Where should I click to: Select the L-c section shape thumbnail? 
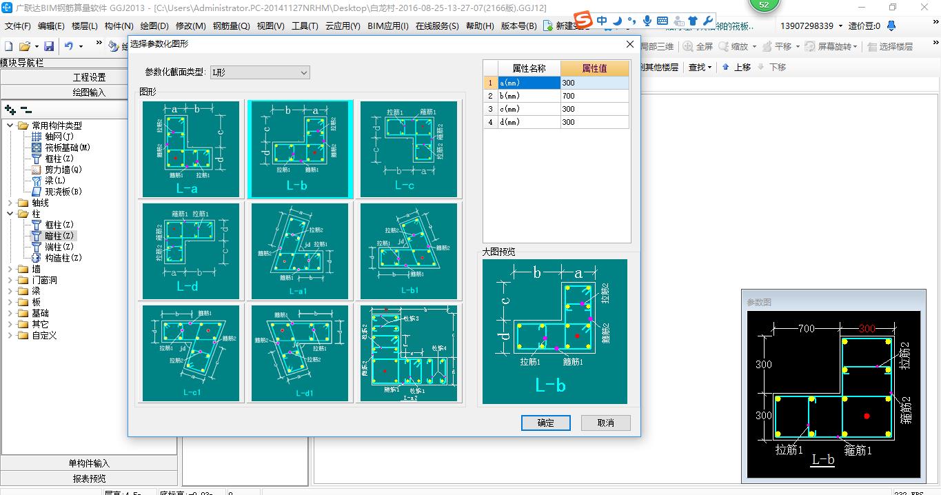pos(409,149)
